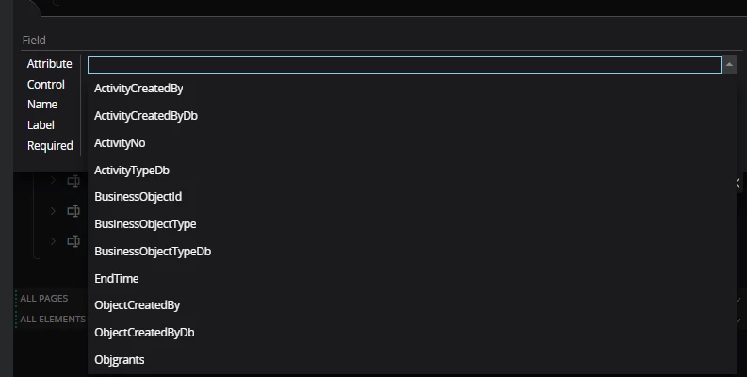The image size is (747, 377).
Task: Choose the ObjectCreatedBy option
Action: pyautogui.click(x=138, y=305)
